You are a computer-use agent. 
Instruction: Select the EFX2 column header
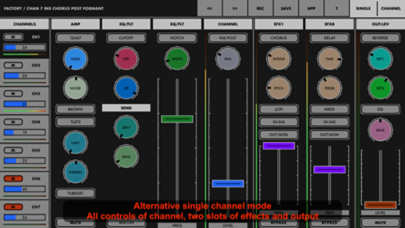[x=330, y=24]
